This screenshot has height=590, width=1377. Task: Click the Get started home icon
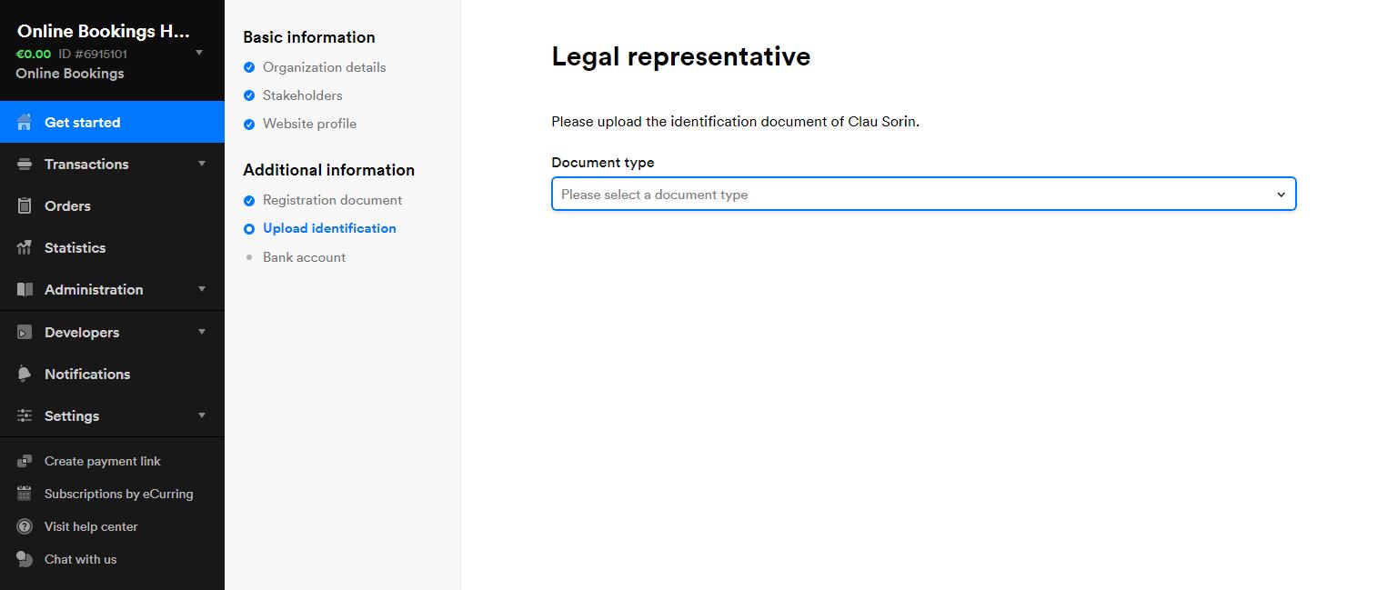24,122
